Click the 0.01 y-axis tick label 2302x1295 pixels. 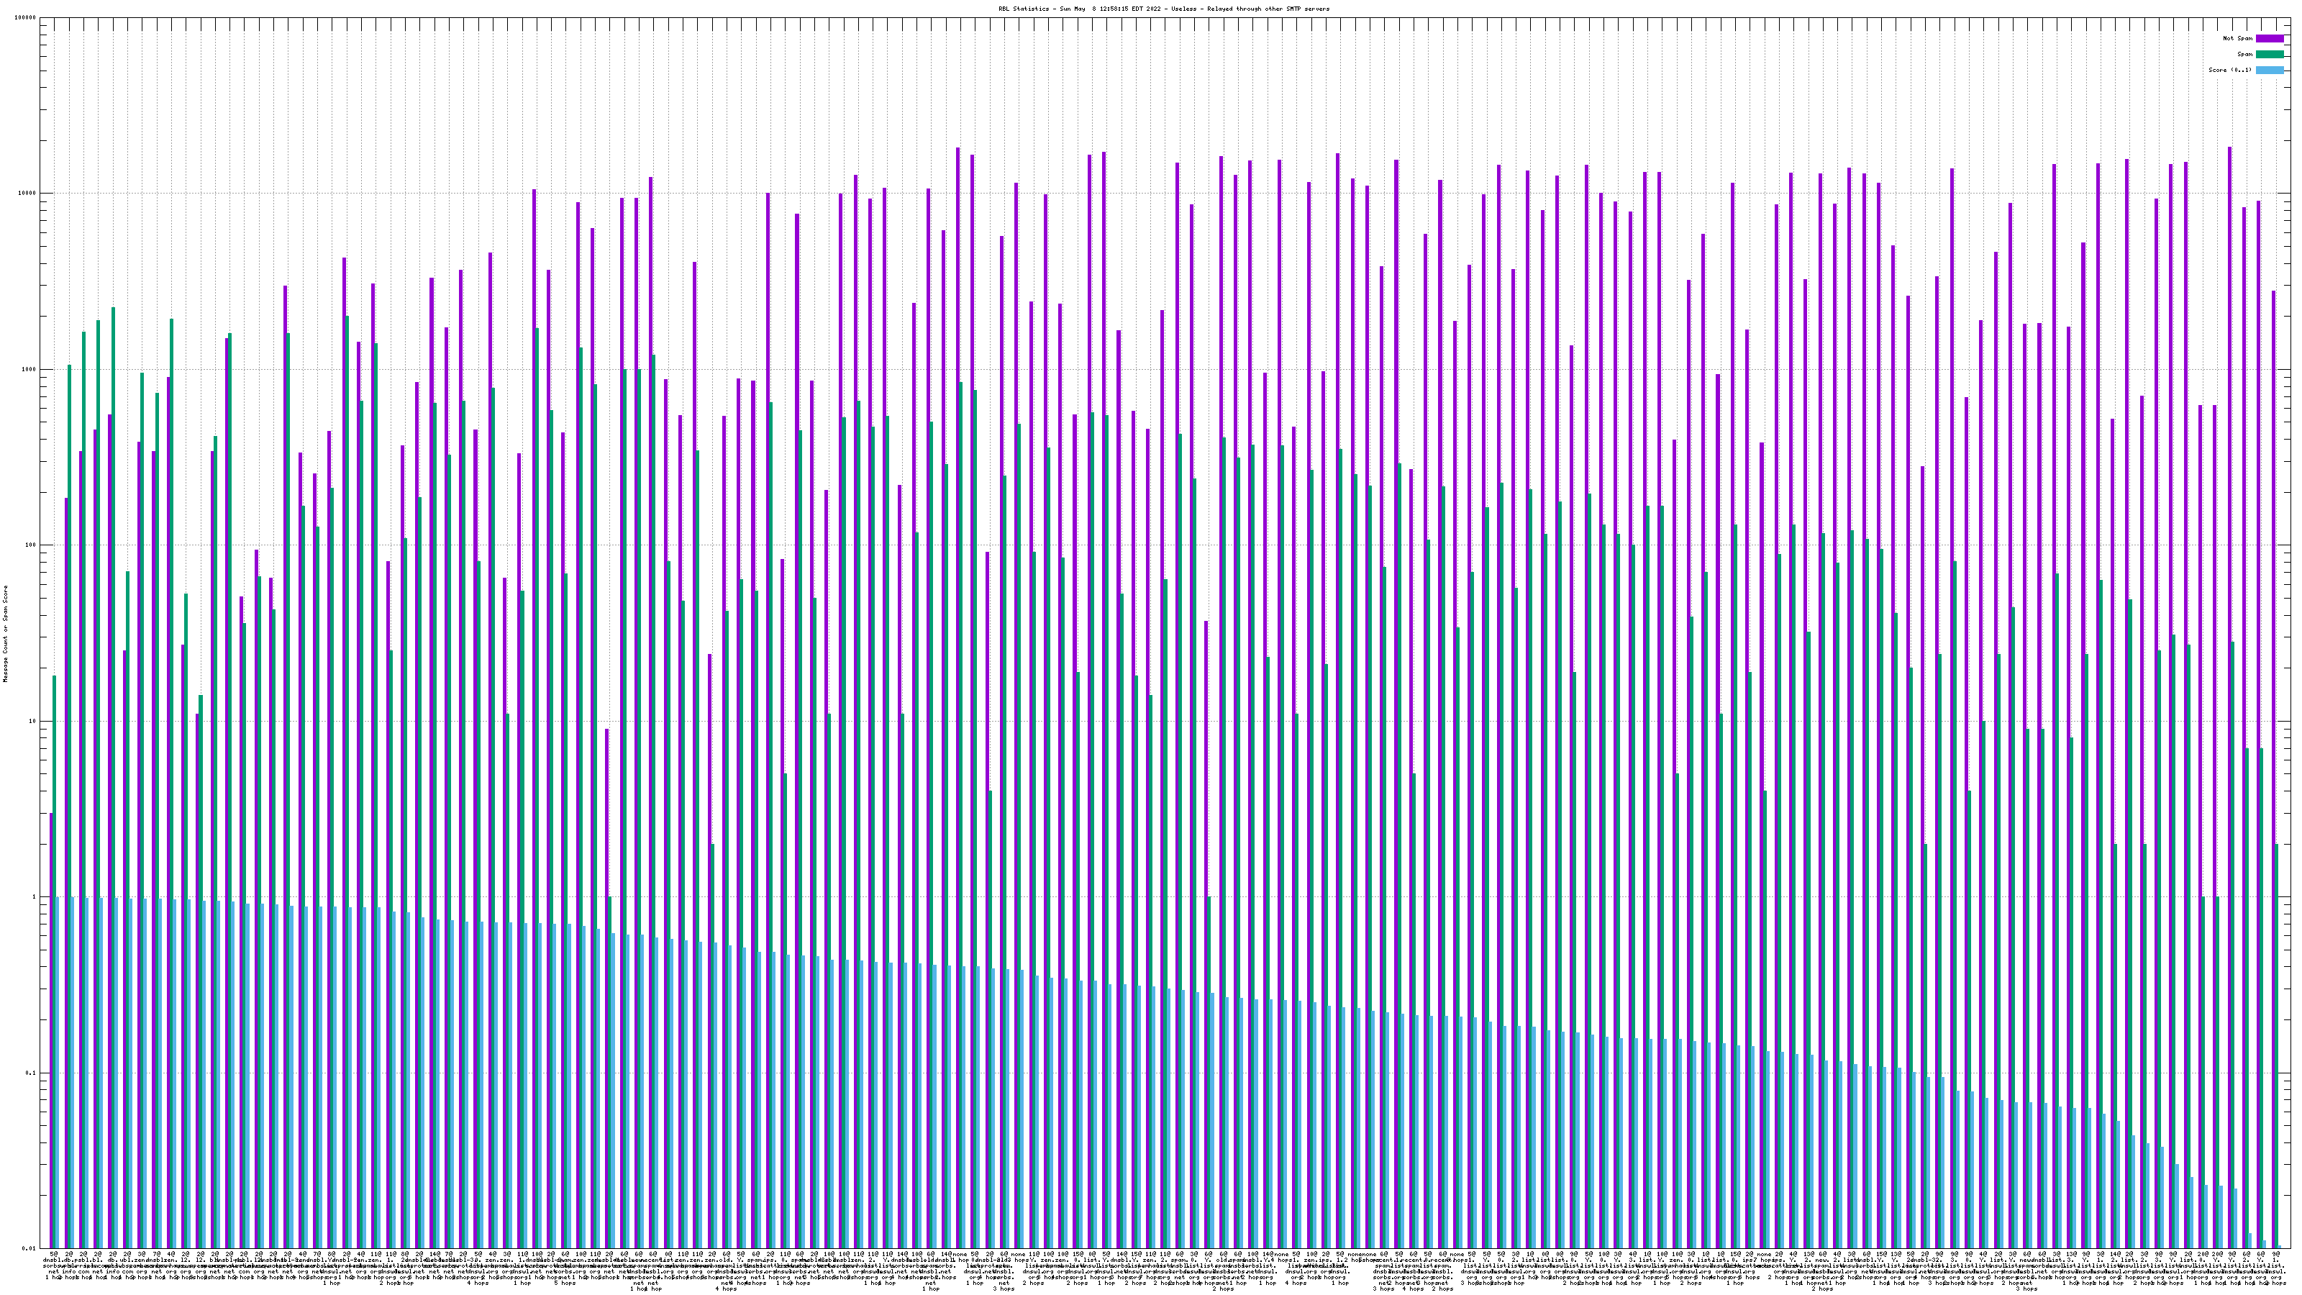point(29,1248)
